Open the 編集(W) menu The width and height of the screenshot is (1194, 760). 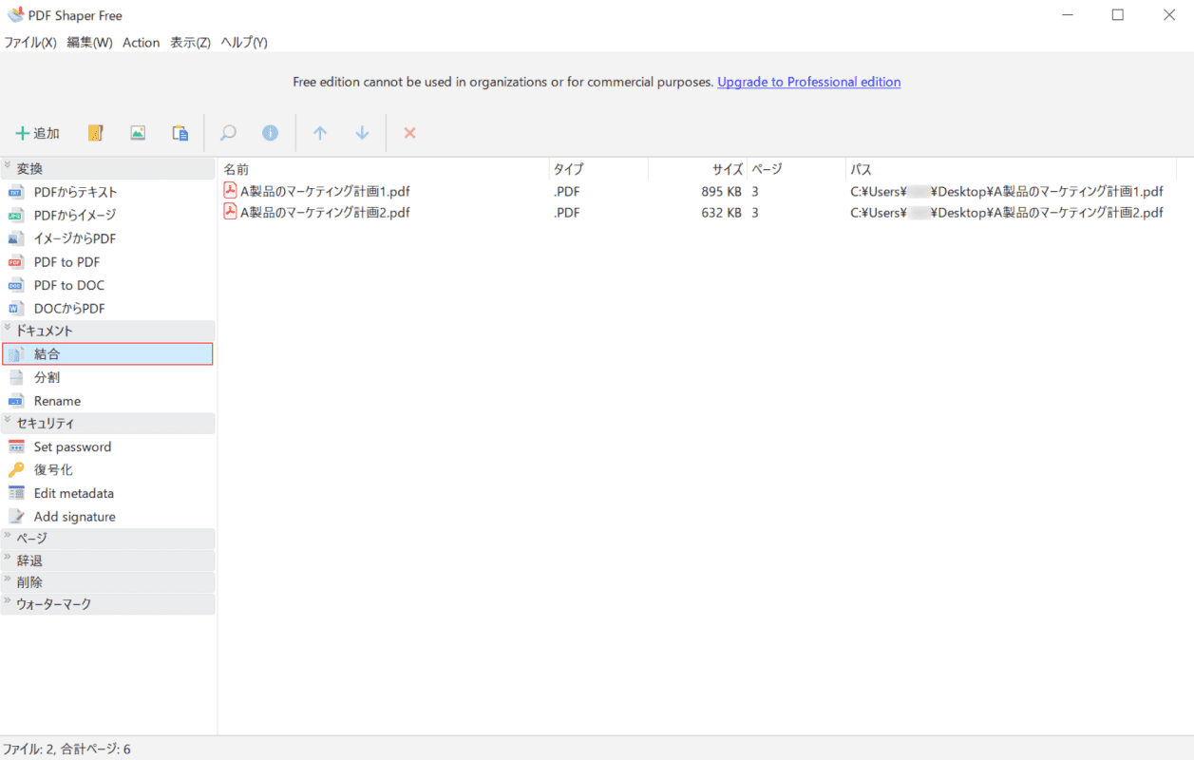[x=90, y=43]
